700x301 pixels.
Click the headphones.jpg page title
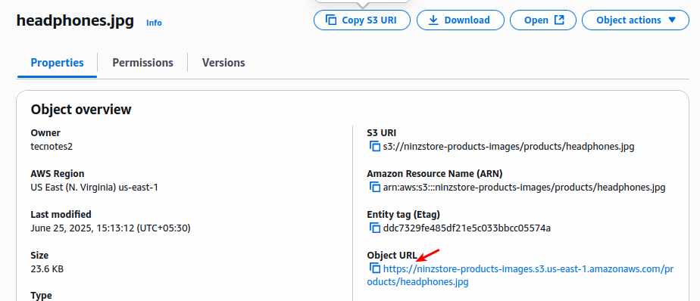coord(75,20)
